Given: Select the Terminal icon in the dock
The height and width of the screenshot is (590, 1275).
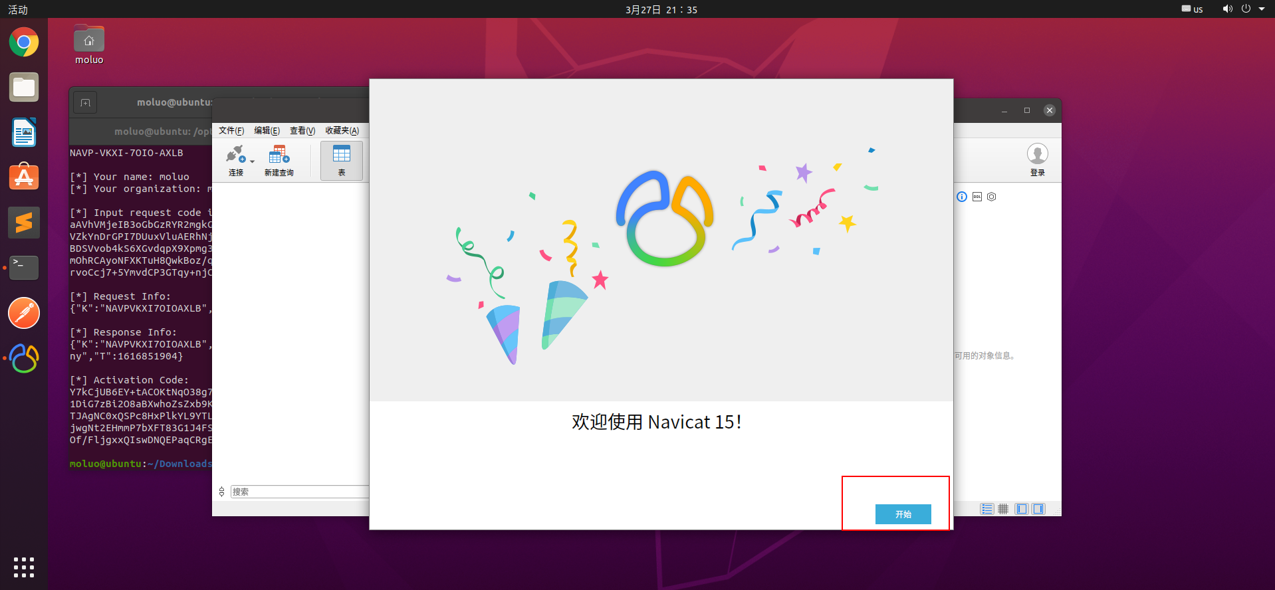Looking at the screenshot, I should (x=24, y=268).
